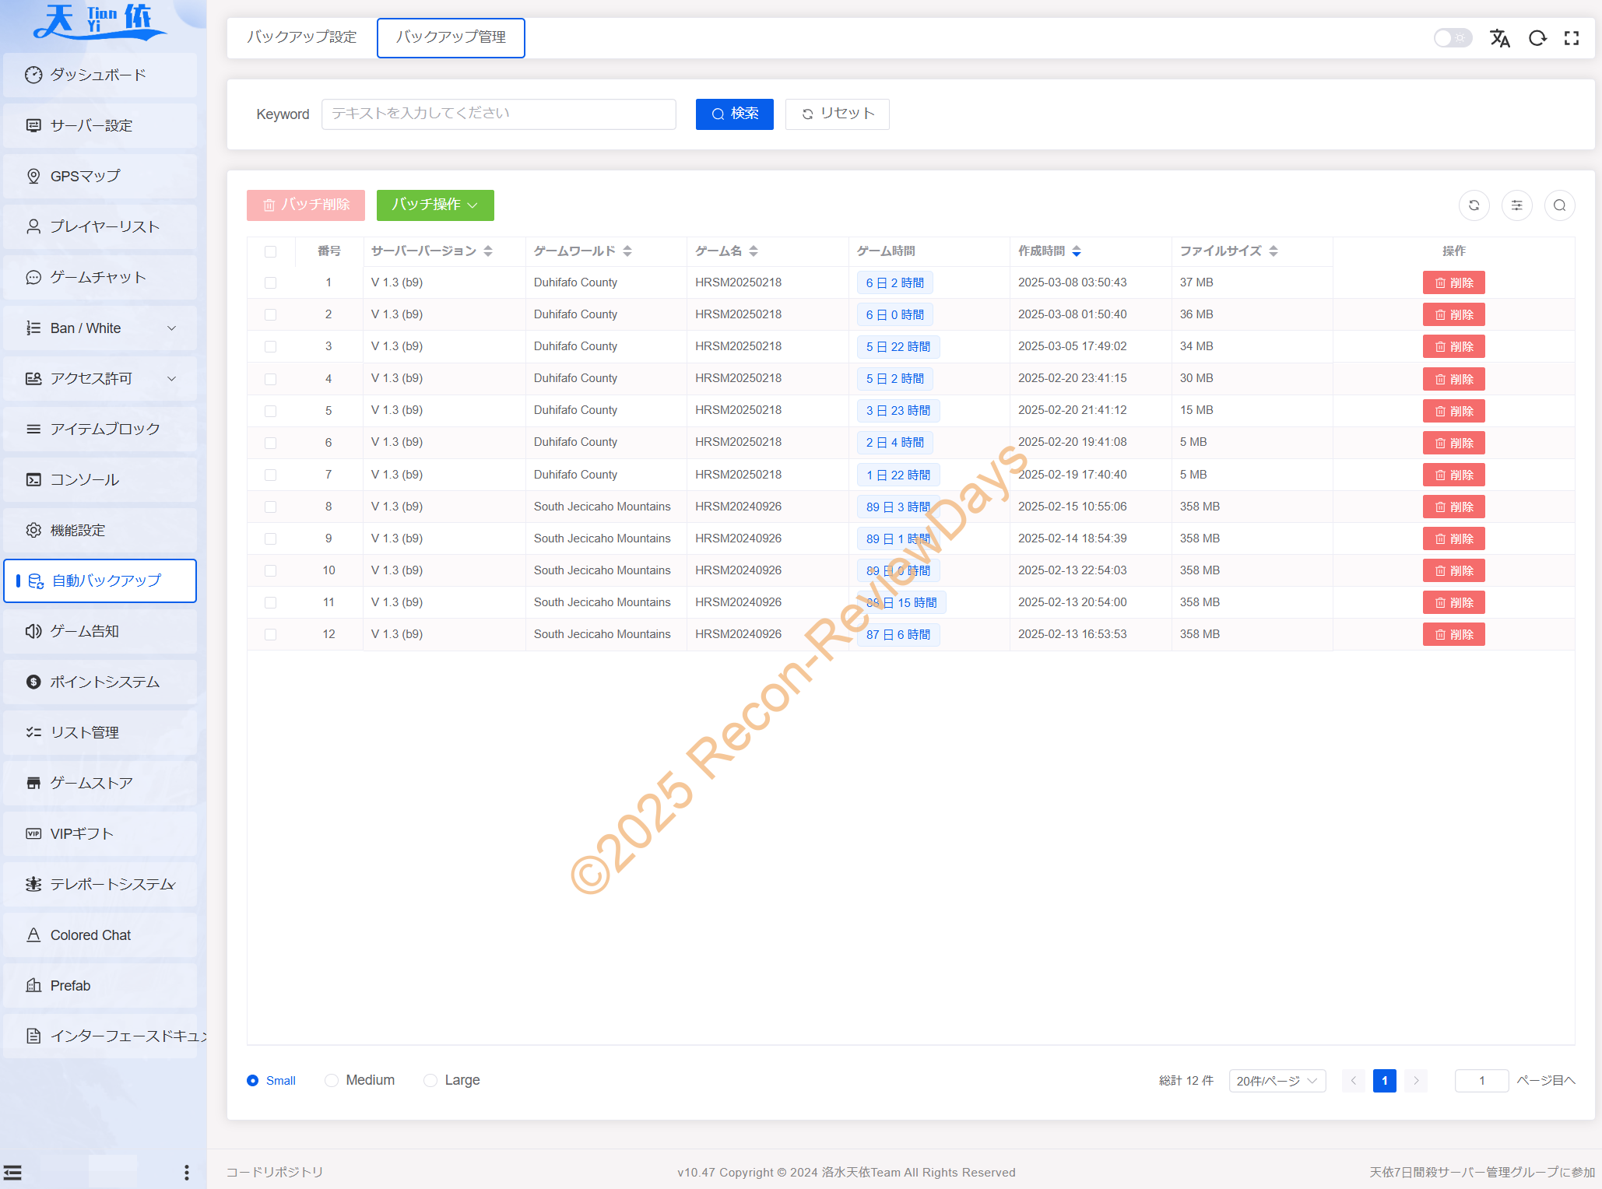Open the バッチ操作 dropdown
This screenshot has height=1189, width=1602.
434,205
